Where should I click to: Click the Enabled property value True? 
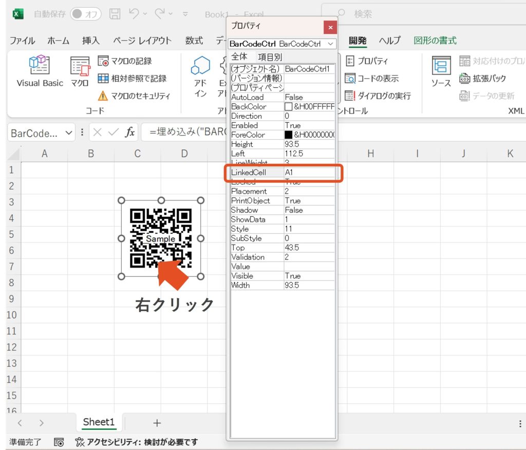click(x=309, y=125)
